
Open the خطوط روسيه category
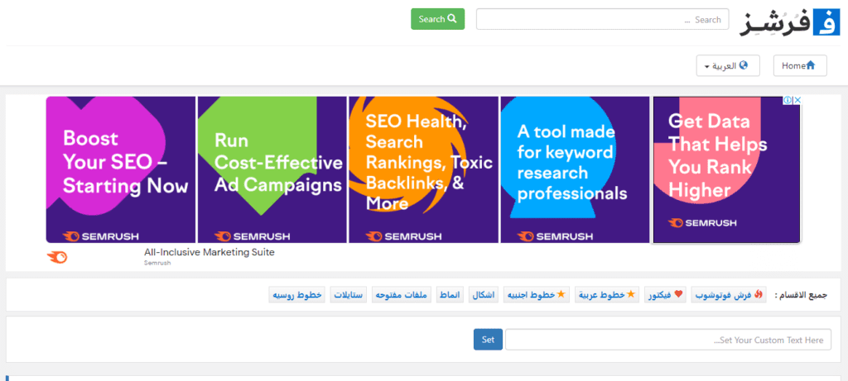click(297, 295)
